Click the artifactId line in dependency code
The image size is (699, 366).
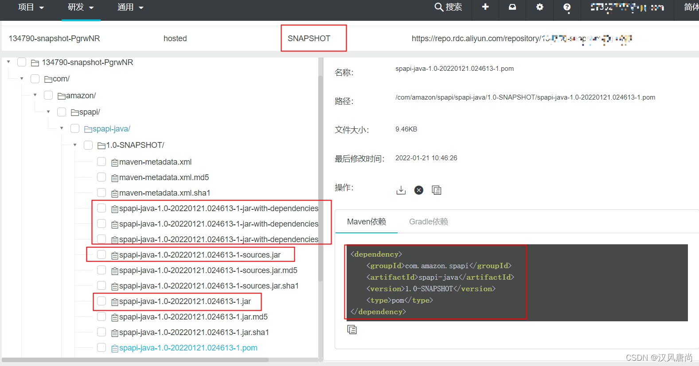click(x=440, y=277)
